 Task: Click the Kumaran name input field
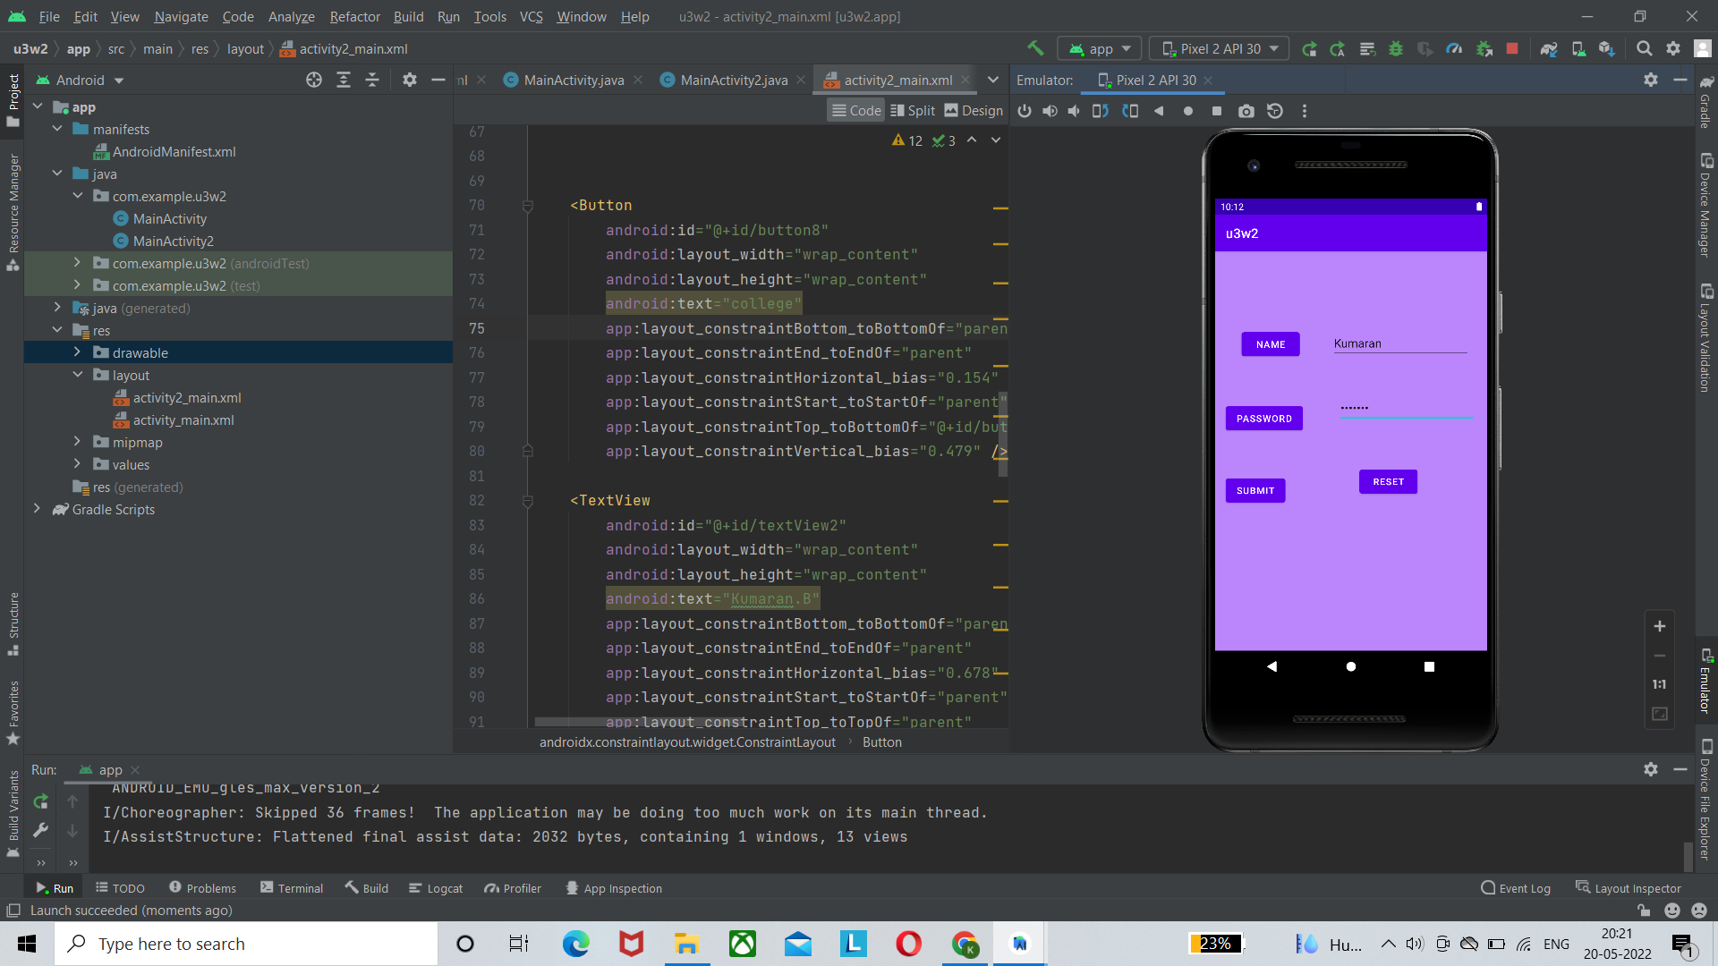1399,343
